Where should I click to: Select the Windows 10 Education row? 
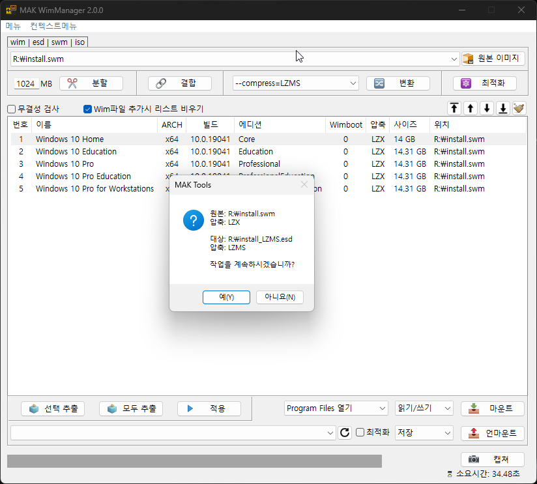(x=268, y=152)
